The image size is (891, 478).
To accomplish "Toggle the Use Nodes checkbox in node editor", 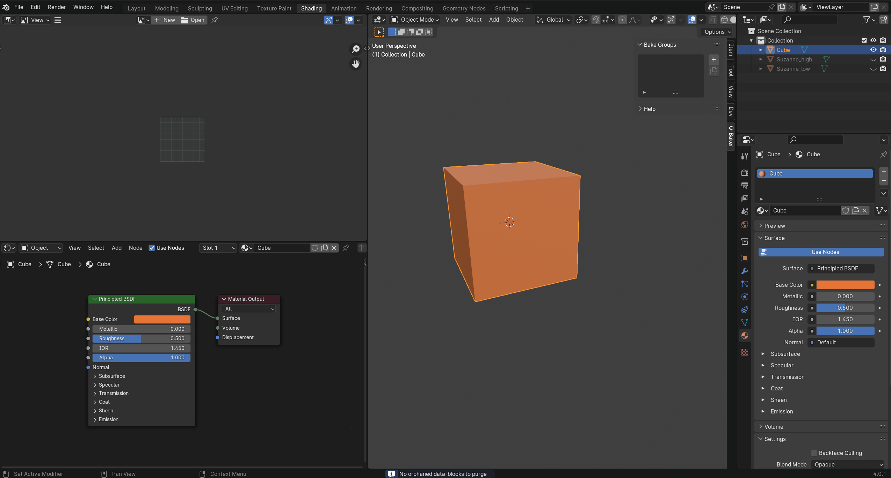I will tap(152, 248).
